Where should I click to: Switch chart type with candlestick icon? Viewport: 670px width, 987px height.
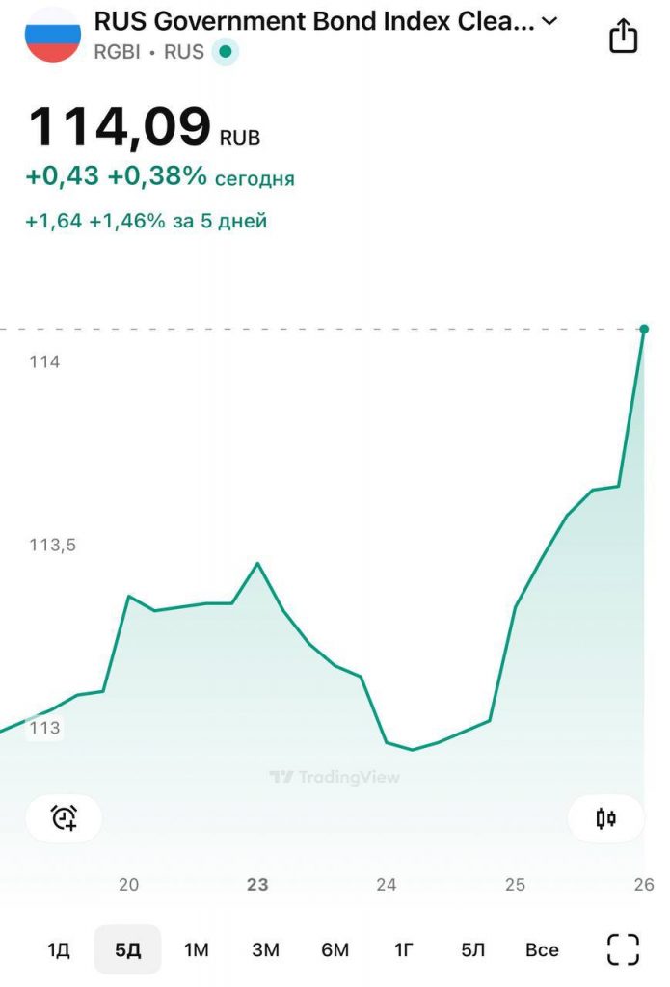coord(605,818)
